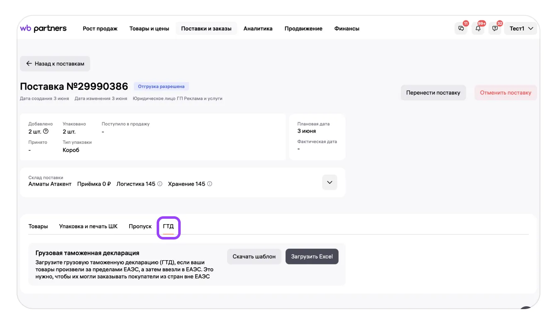Open the Поставки и заказы menu
557x324 pixels.
point(206,29)
